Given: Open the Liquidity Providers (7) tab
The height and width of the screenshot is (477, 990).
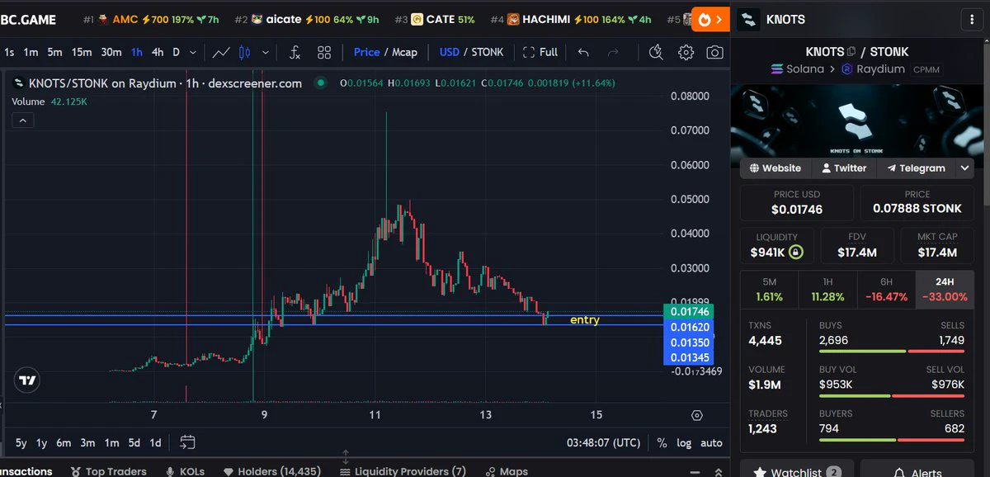Looking at the screenshot, I should [402, 471].
